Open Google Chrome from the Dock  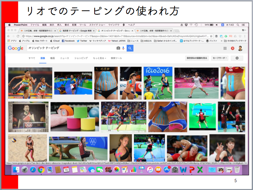point(41,170)
